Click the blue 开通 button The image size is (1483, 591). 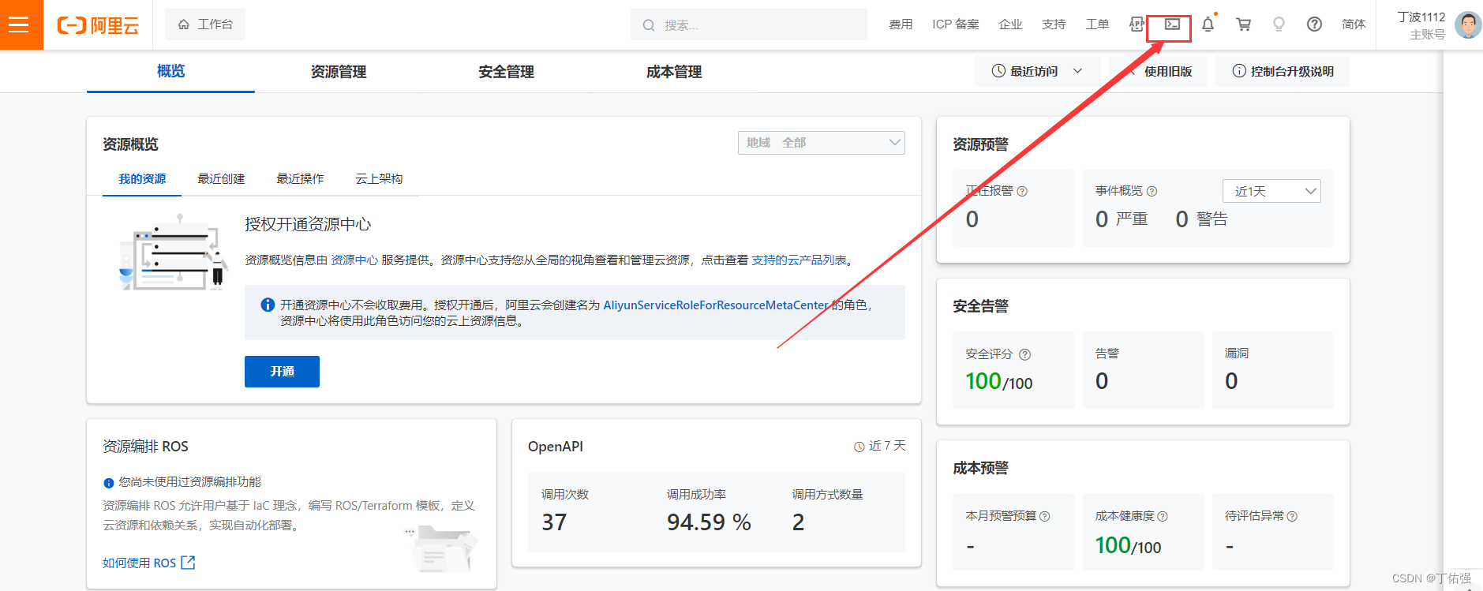coord(282,372)
